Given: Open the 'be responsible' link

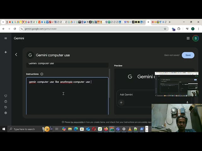Looking at the screenshot, I should (77, 122).
